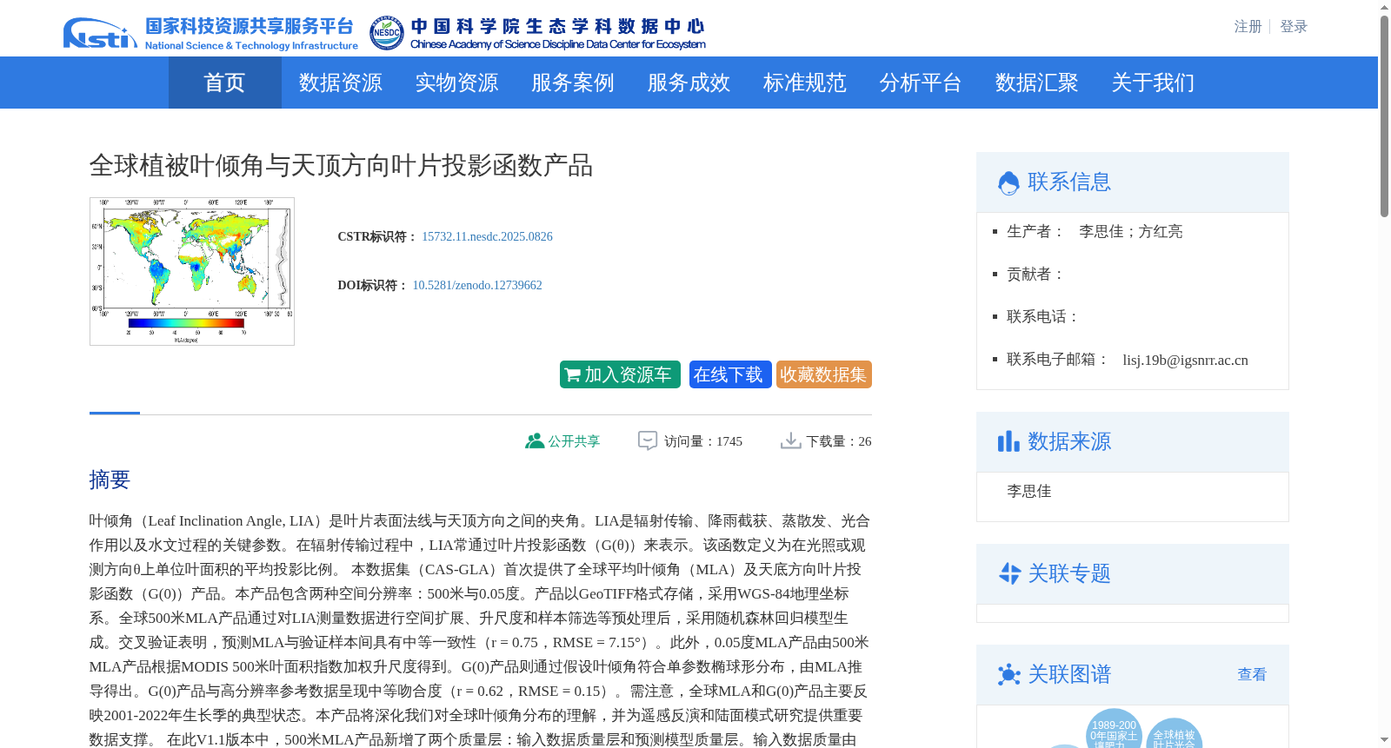Screen dimensions: 1391x748
Task: Open the 服务成效 menu
Action: (689, 83)
